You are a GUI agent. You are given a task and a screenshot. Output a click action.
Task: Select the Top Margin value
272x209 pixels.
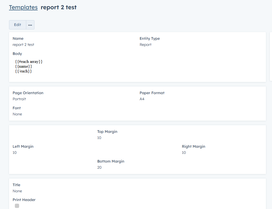99,138
